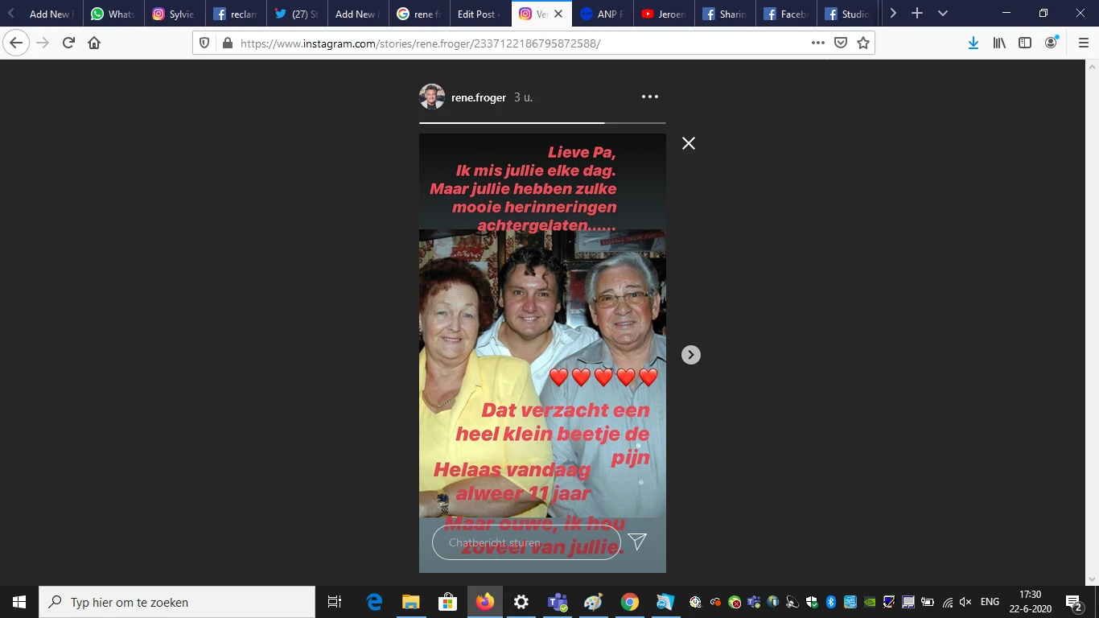Image resolution: width=1099 pixels, height=618 pixels.
Task: Expand the list all tabs dropdown
Action: pyautogui.click(x=943, y=14)
